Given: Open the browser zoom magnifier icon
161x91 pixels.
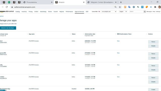Looking at the screenshot, I should [x=115, y=7].
